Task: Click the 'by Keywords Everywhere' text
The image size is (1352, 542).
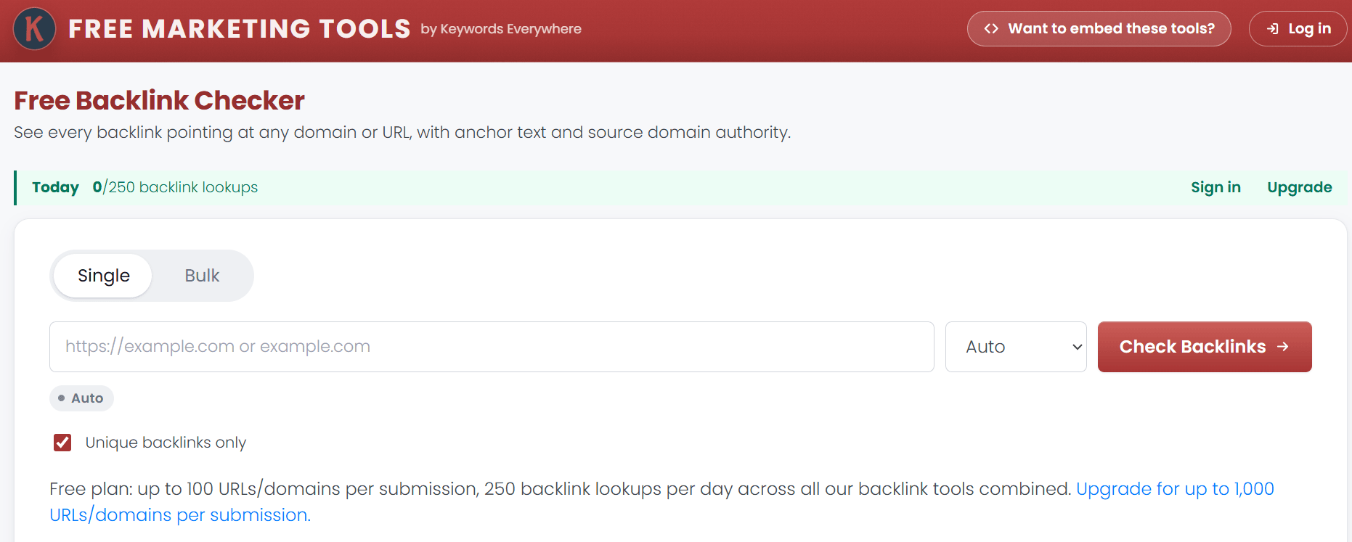Action: pyautogui.click(x=501, y=29)
